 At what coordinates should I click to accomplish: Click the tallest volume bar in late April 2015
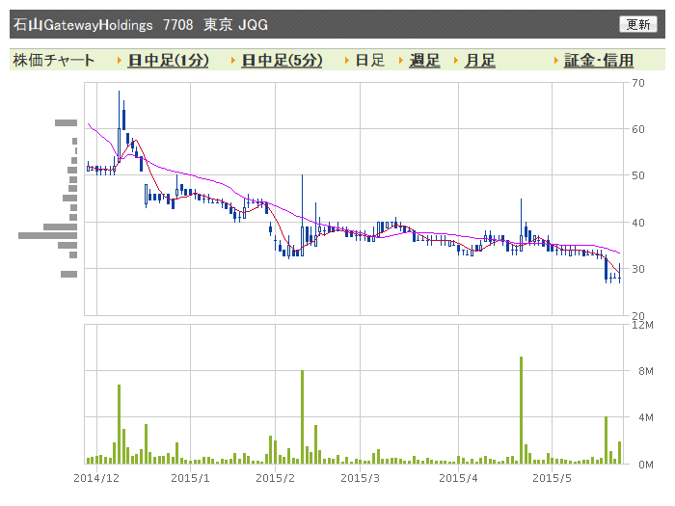pyautogui.click(x=521, y=410)
